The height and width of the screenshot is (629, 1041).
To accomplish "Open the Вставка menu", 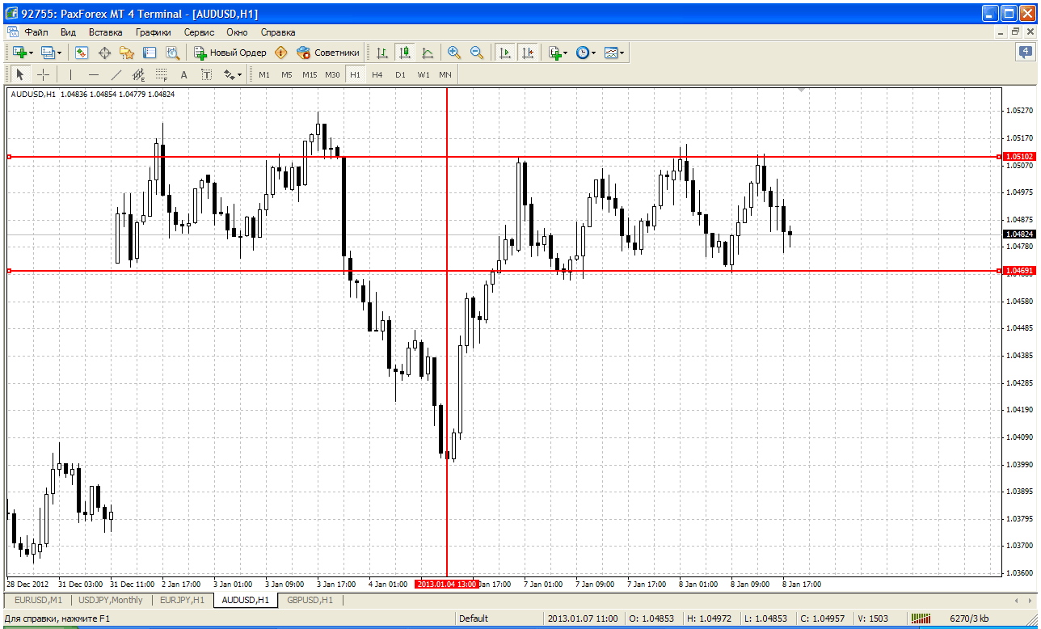I will click(106, 32).
